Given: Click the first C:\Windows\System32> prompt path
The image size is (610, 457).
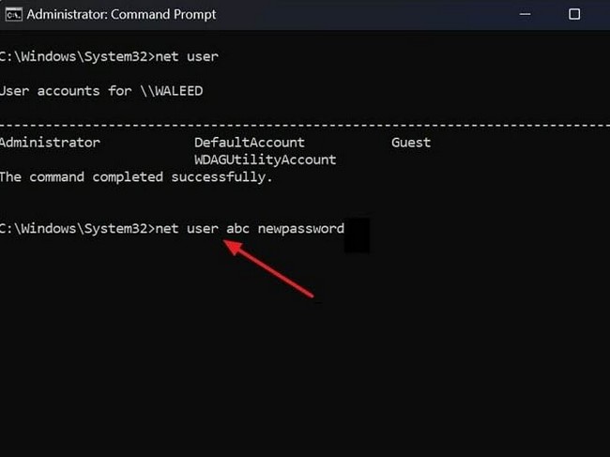Looking at the screenshot, I should (77, 57).
